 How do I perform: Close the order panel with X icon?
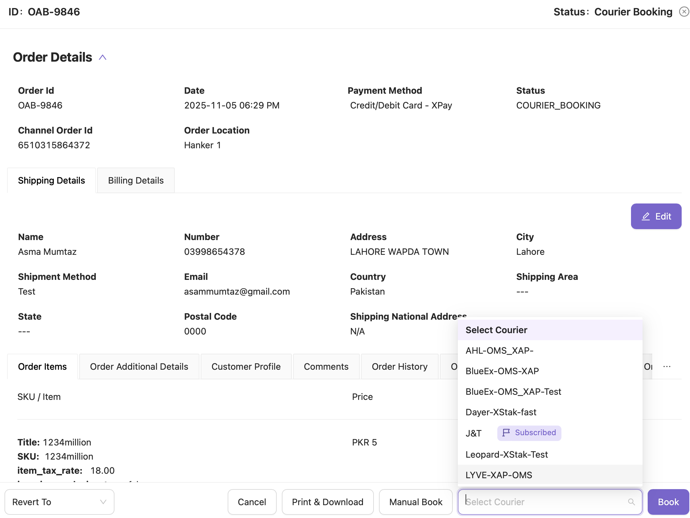coord(684,12)
